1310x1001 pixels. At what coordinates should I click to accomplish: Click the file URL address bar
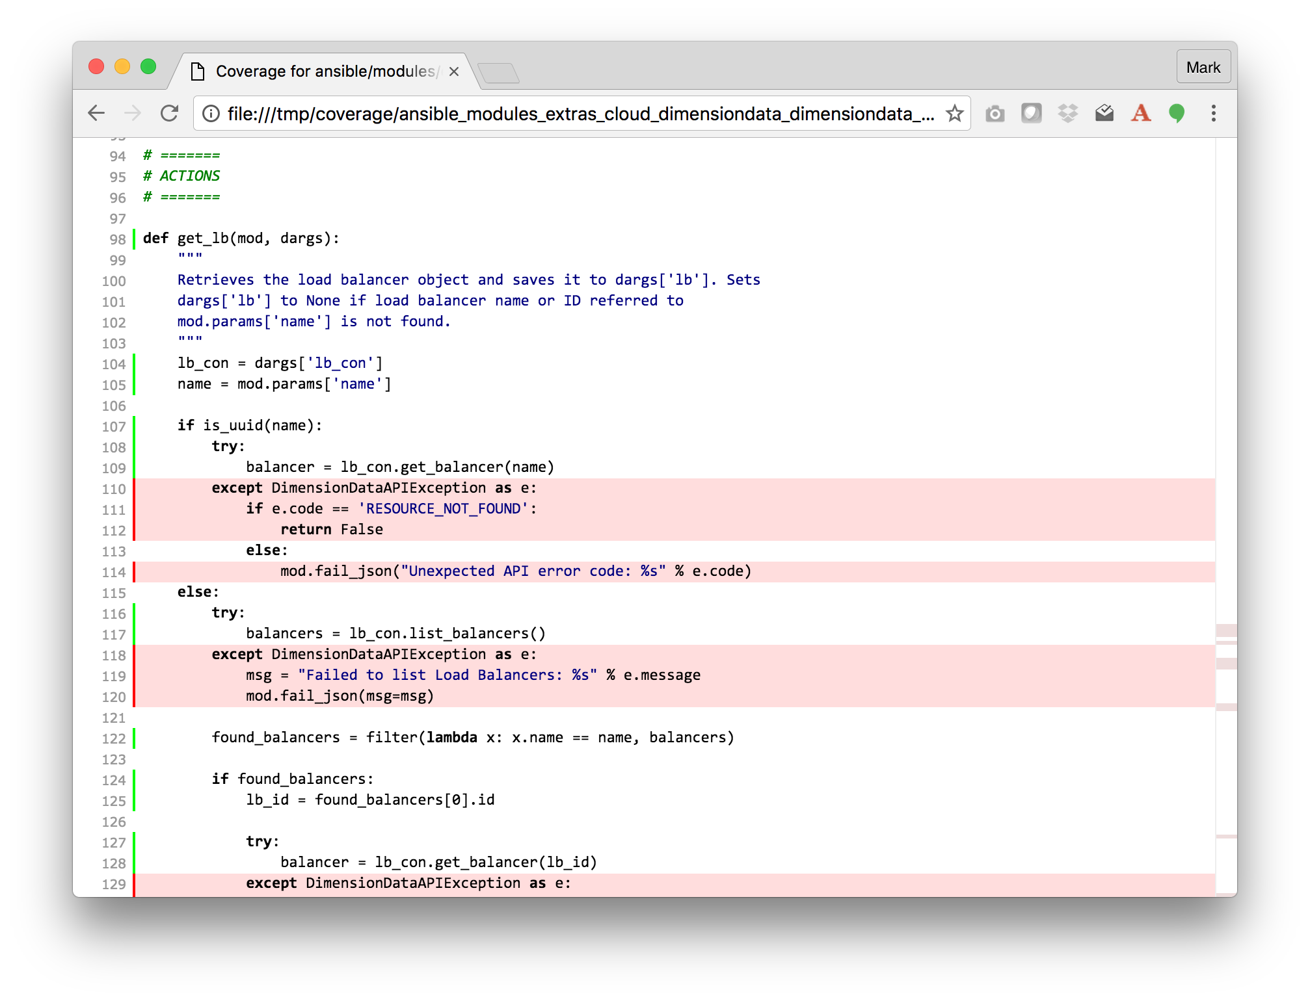(579, 114)
